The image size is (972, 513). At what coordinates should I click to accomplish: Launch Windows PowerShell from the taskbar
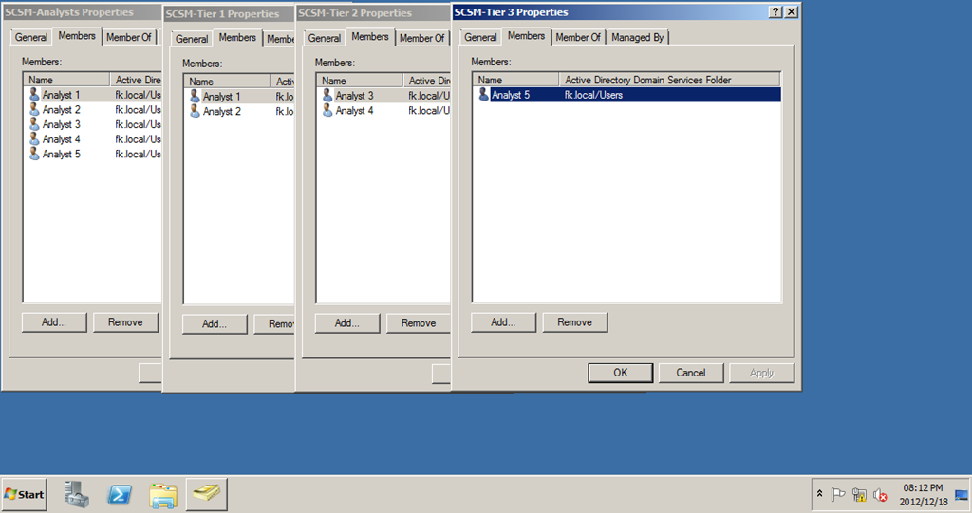[119, 494]
